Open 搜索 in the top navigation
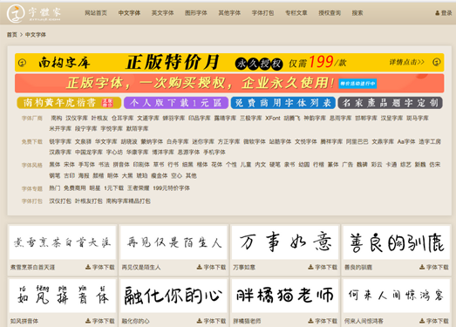The width and height of the screenshot is (456, 327). click(357, 13)
